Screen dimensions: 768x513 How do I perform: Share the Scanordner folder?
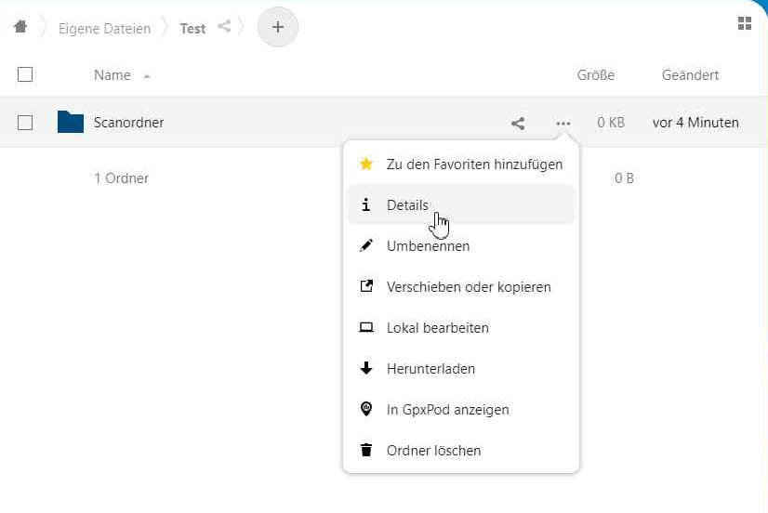tap(518, 123)
